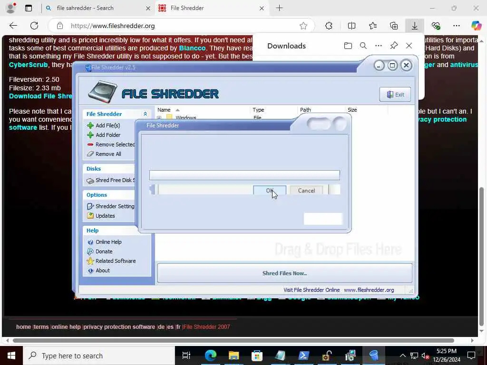The image size is (487, 365).
Task: Click the Download File Shredder link
Action: [x=40, y=96]
